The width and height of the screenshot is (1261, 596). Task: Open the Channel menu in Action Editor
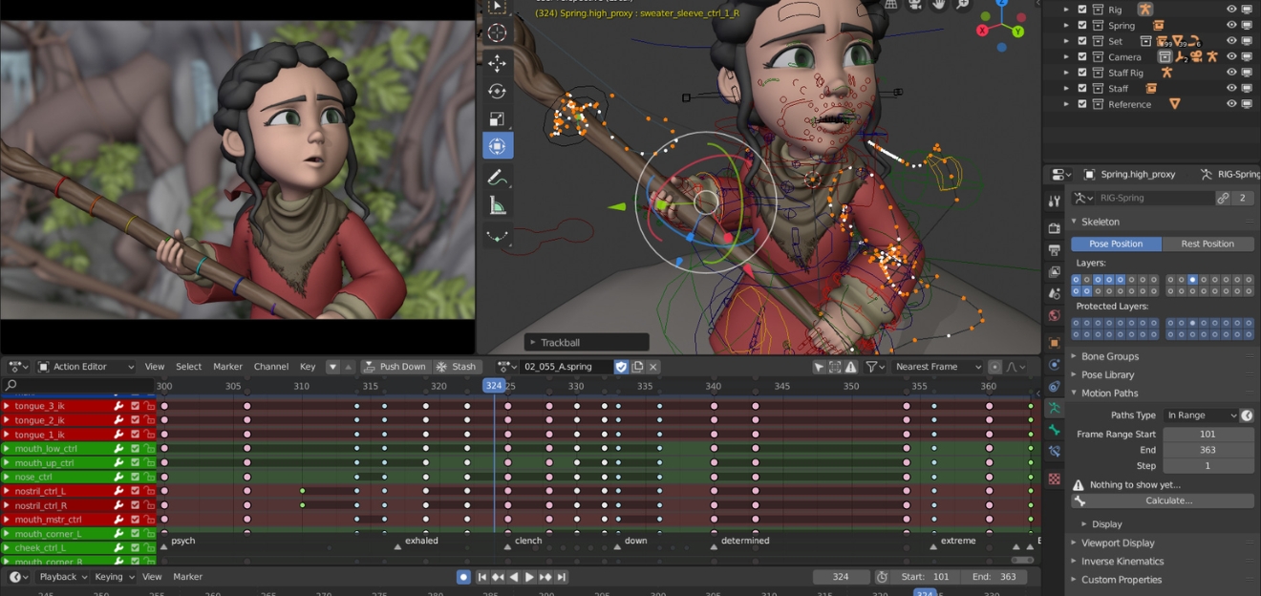(x=271, y=367)
